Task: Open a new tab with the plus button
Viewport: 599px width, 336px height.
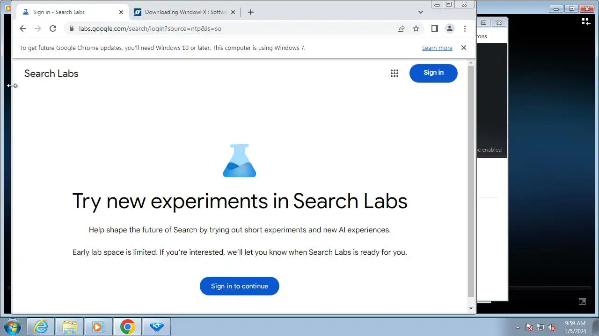Action: point(250,12)
